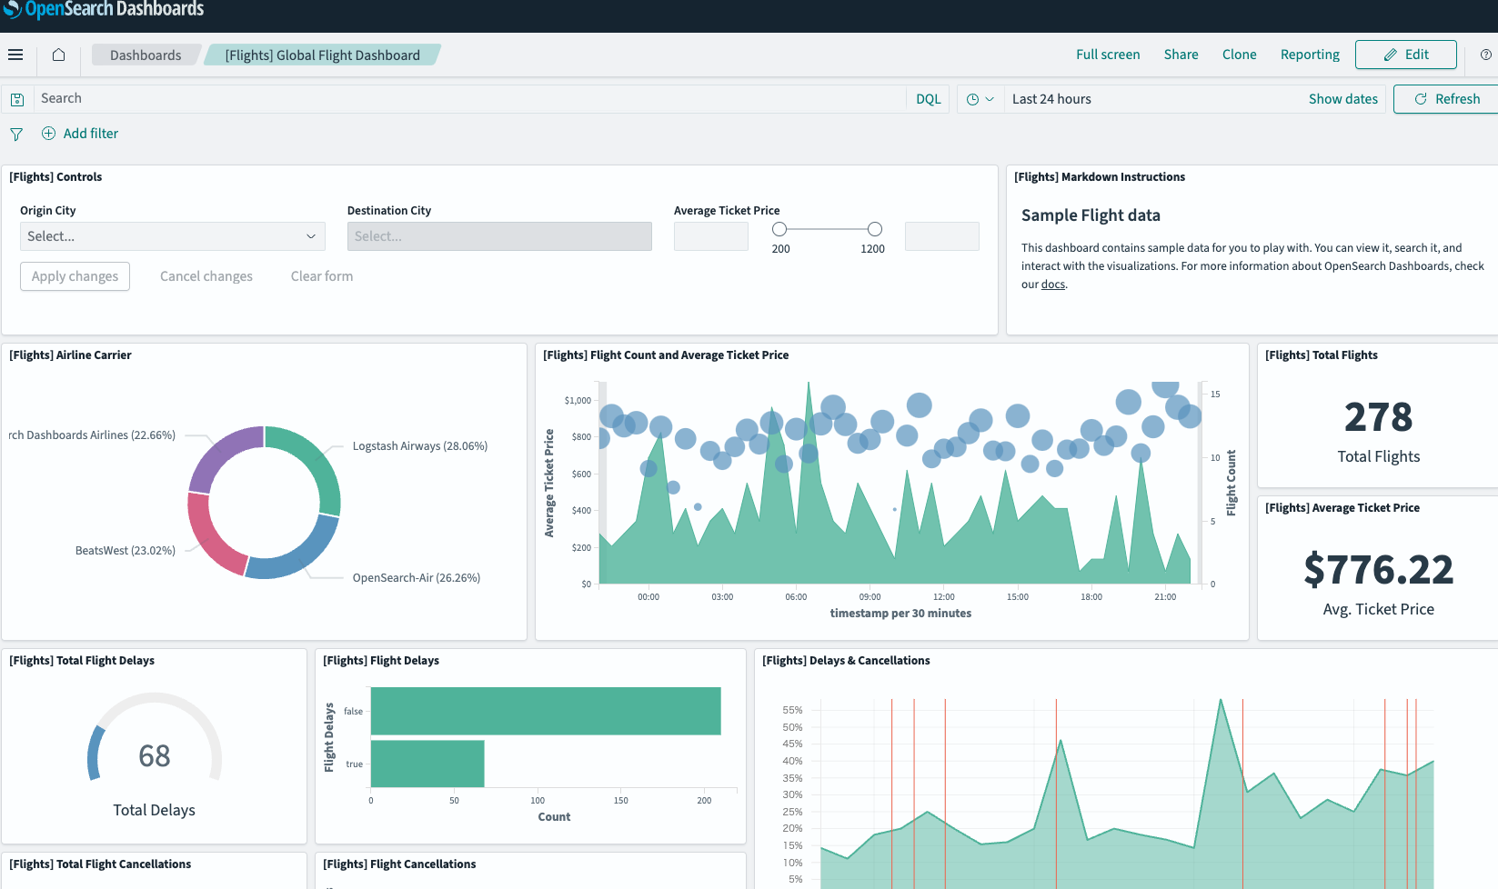The image size is (1498, 889).
Task: Open the time quick menu clock dropdown
Action: point(980,99)
